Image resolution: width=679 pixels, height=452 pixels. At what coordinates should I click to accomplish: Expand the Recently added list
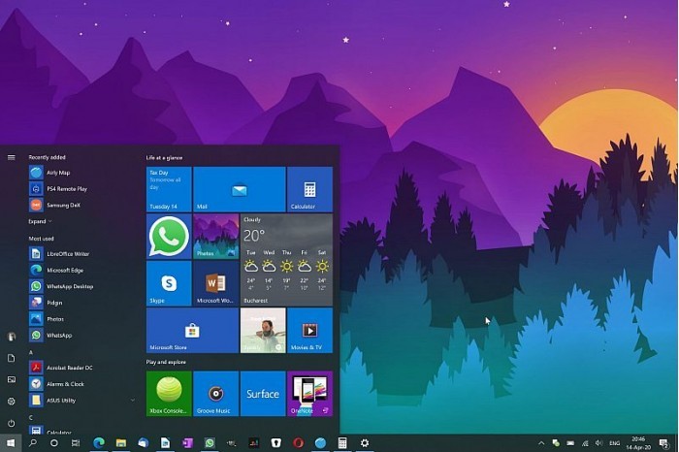click(x=39, y=221)
